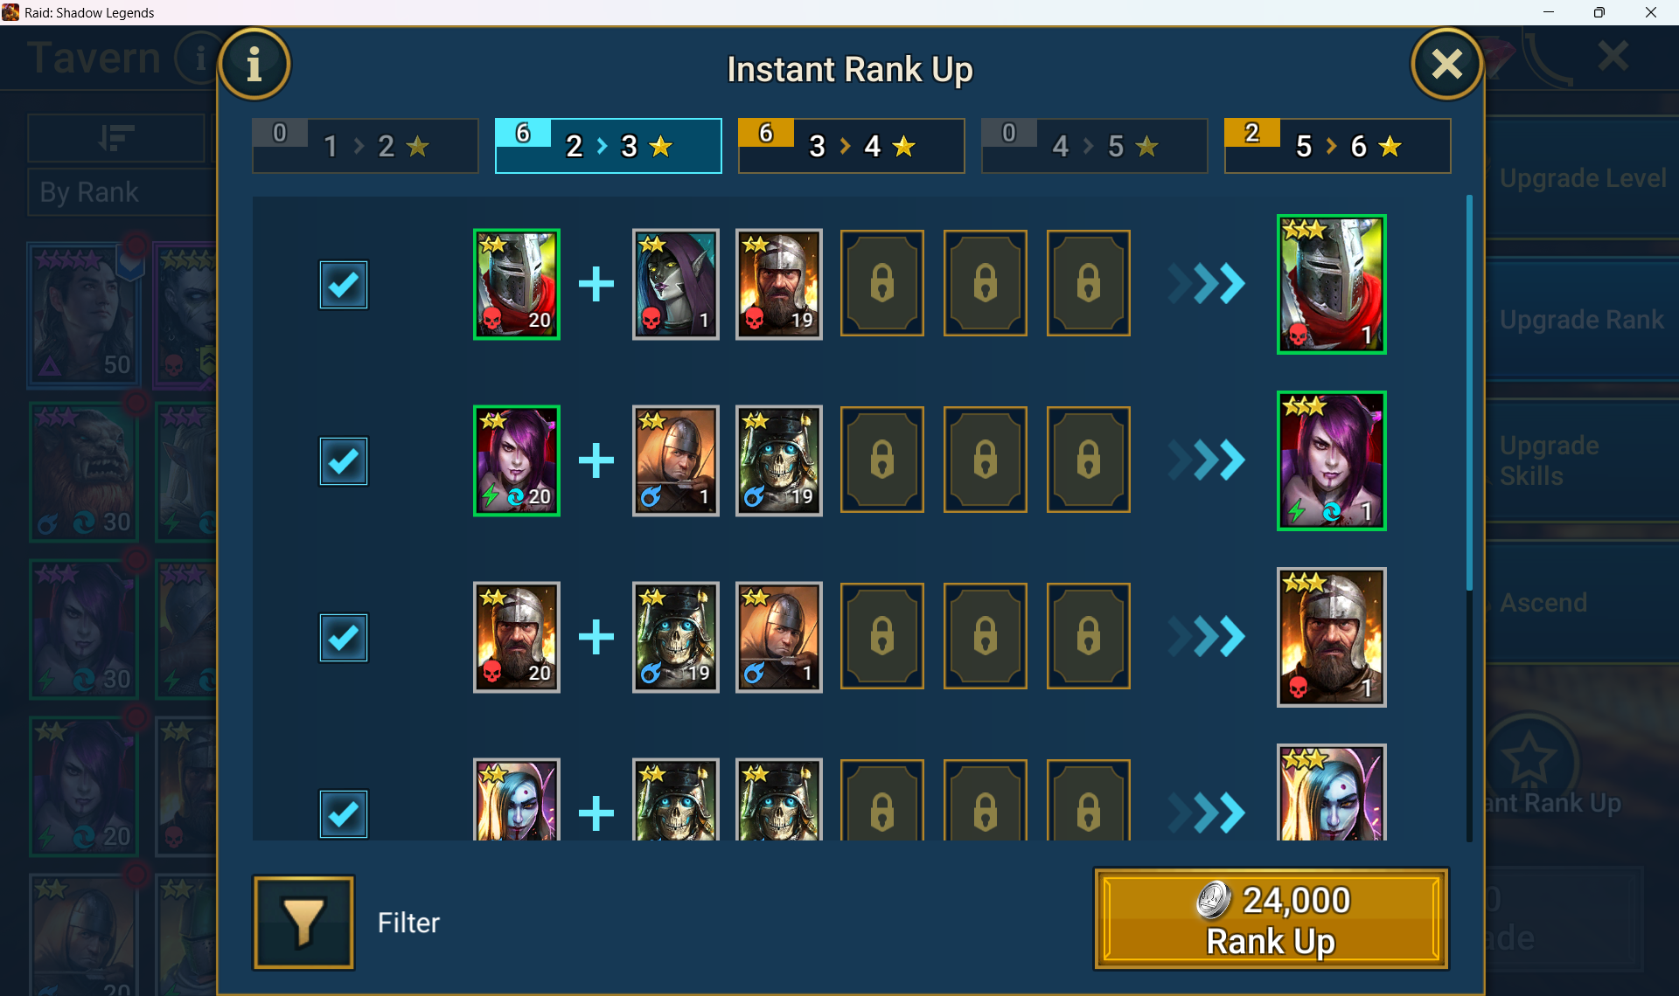Click the double arrow in second row
The height and width of the screenshot is (996, 1679).
click(1207, 460)
